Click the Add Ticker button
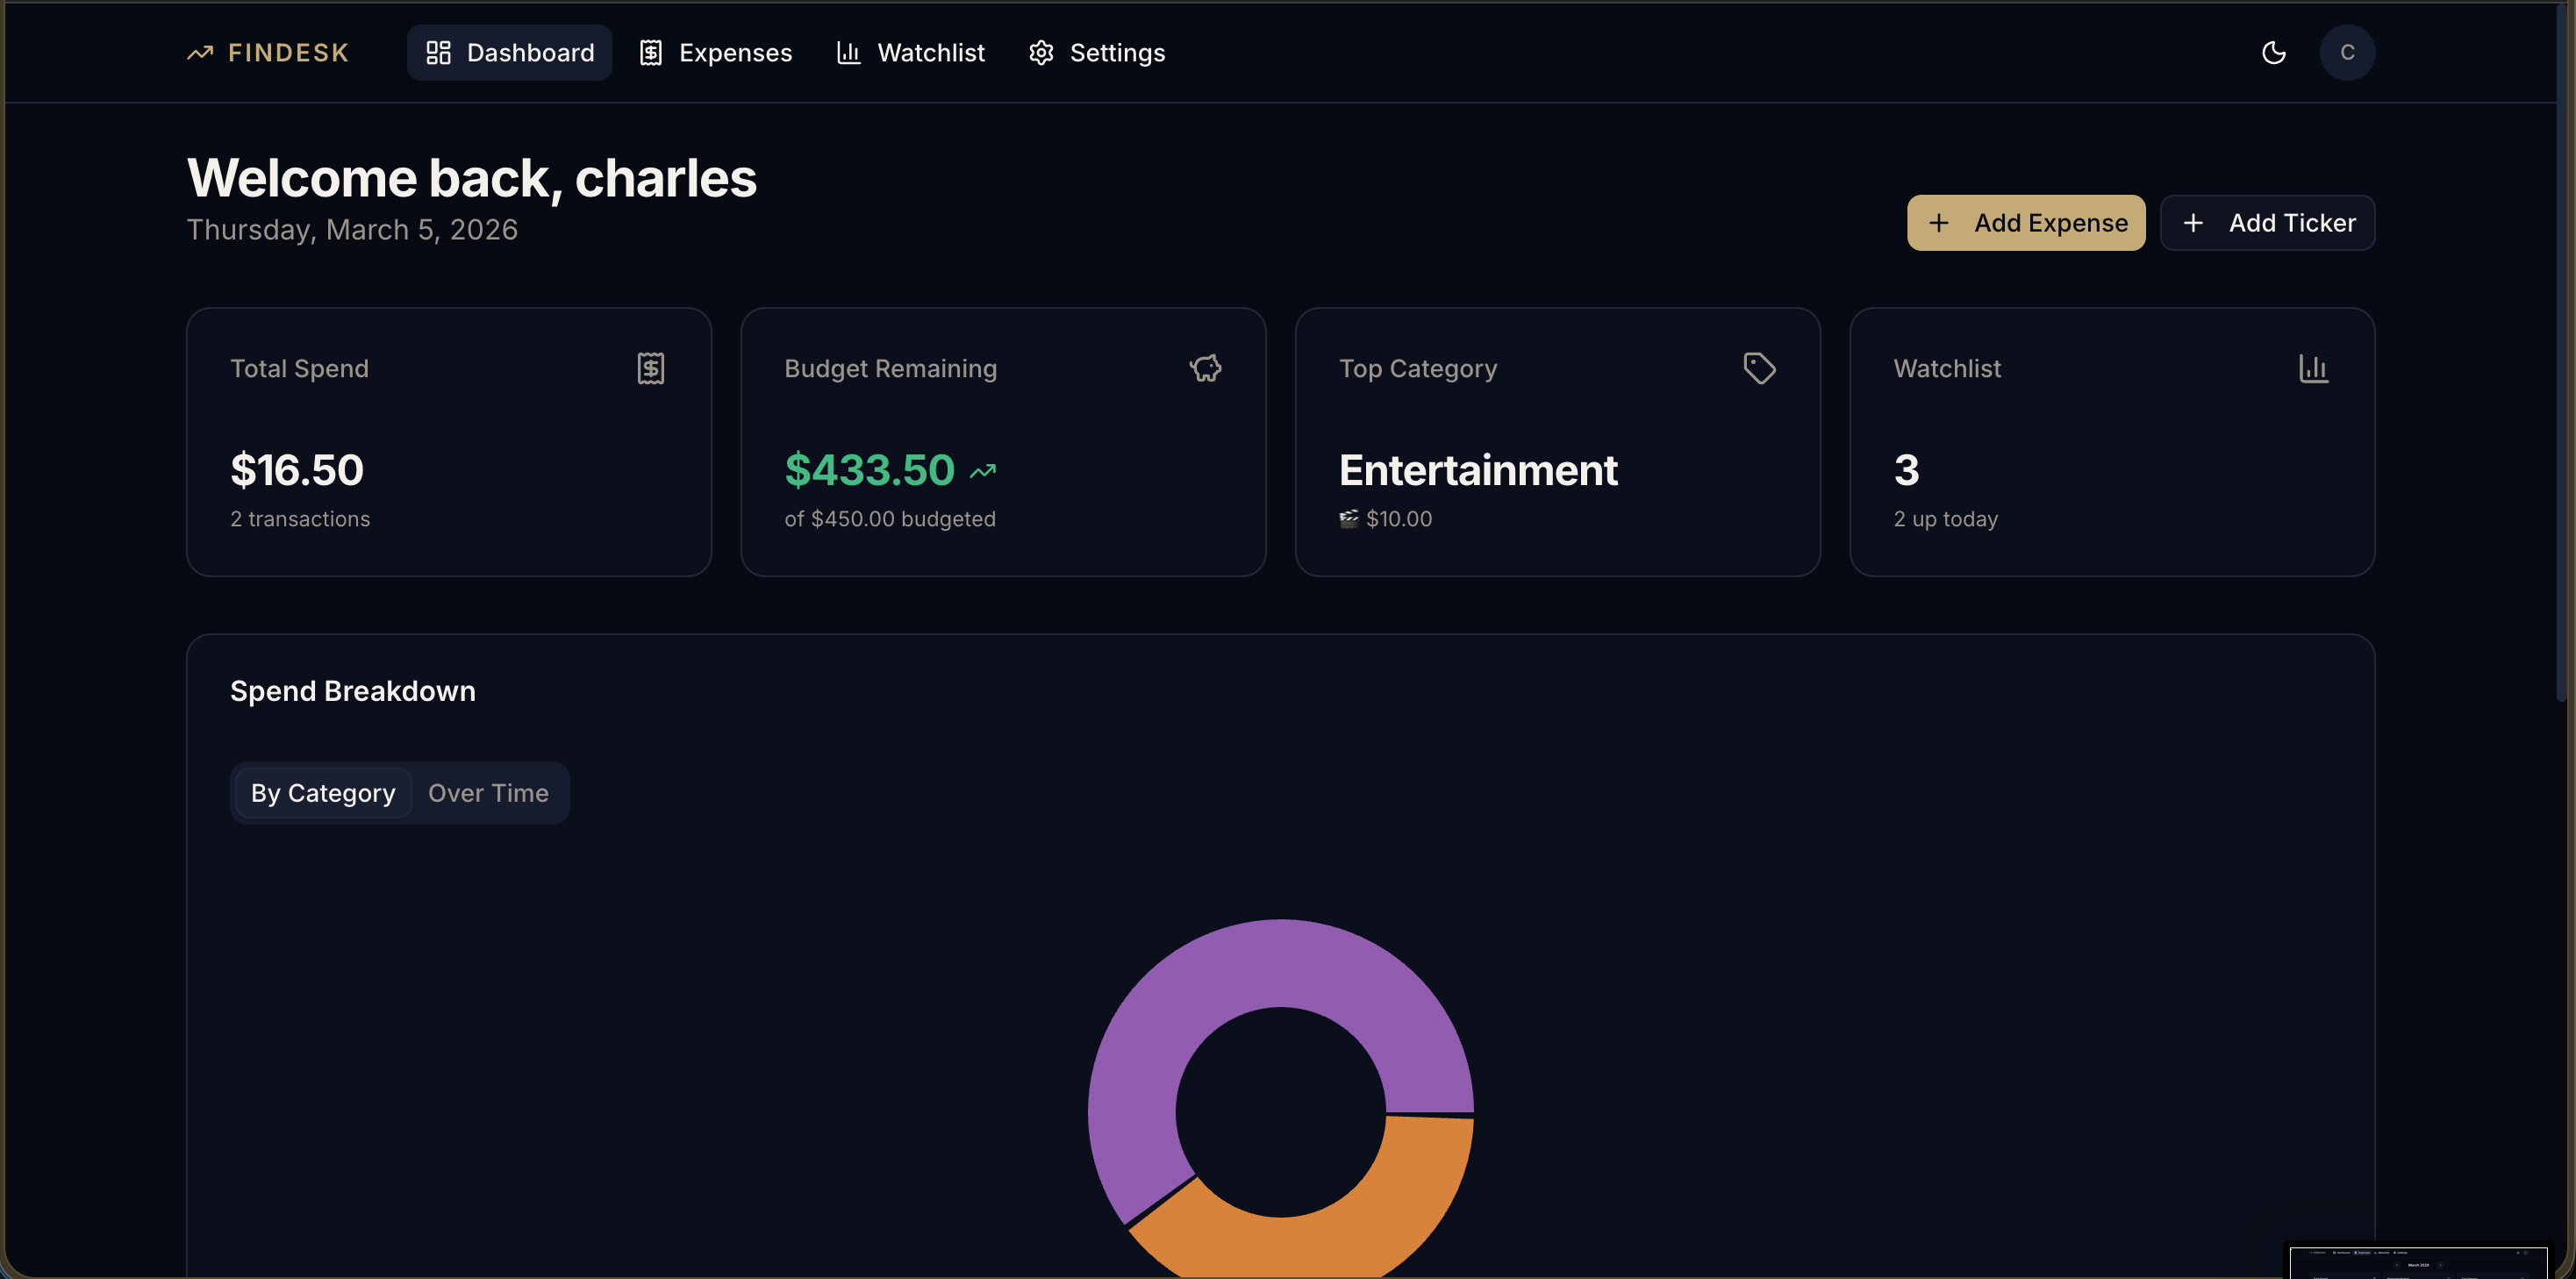The height and width of the screenshot is (1279, 2576). coord(2267,222)
